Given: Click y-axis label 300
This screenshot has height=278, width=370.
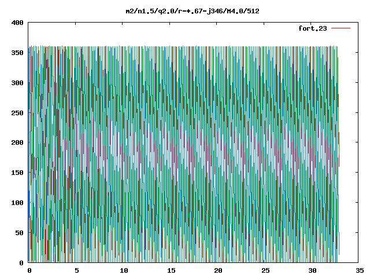Looking at the screenshot, I should 17,83.
